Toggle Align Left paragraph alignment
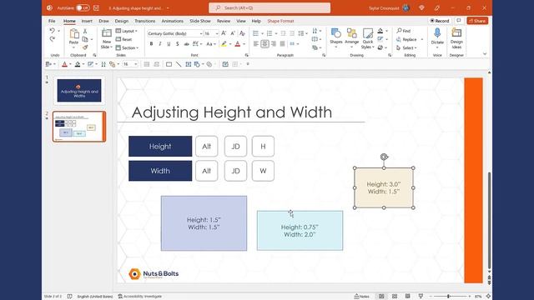 [256, 44]
